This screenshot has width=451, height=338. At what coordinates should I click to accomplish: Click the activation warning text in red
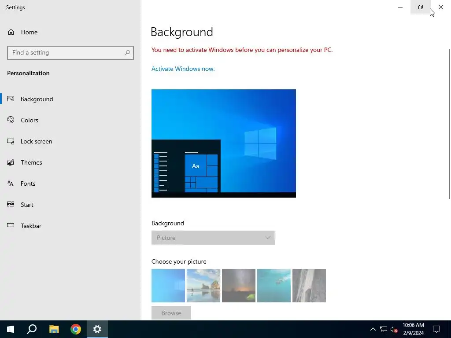click(x=242, y=50)
